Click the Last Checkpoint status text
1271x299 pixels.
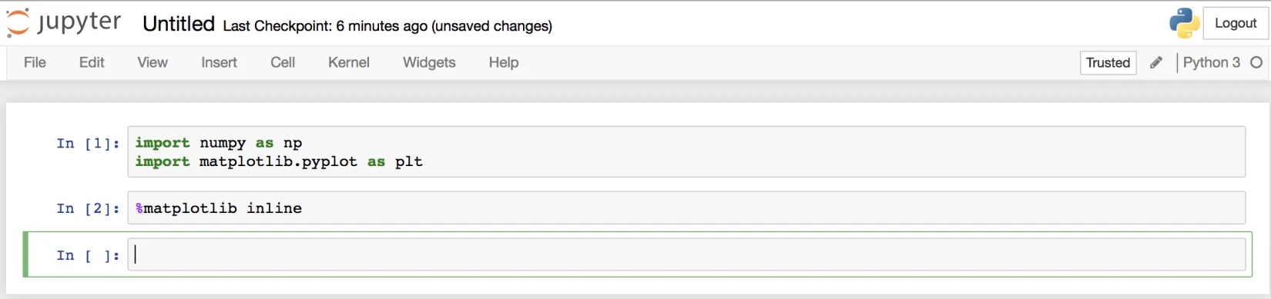pyautogui.click(x=387, y=26)
